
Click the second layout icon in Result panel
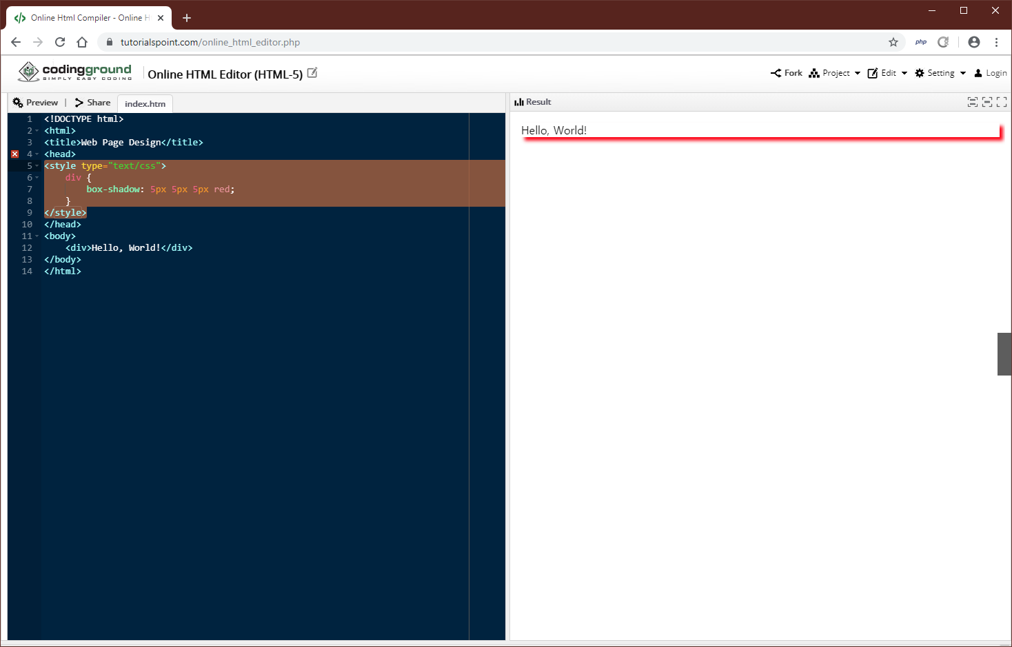coord(987,102)
